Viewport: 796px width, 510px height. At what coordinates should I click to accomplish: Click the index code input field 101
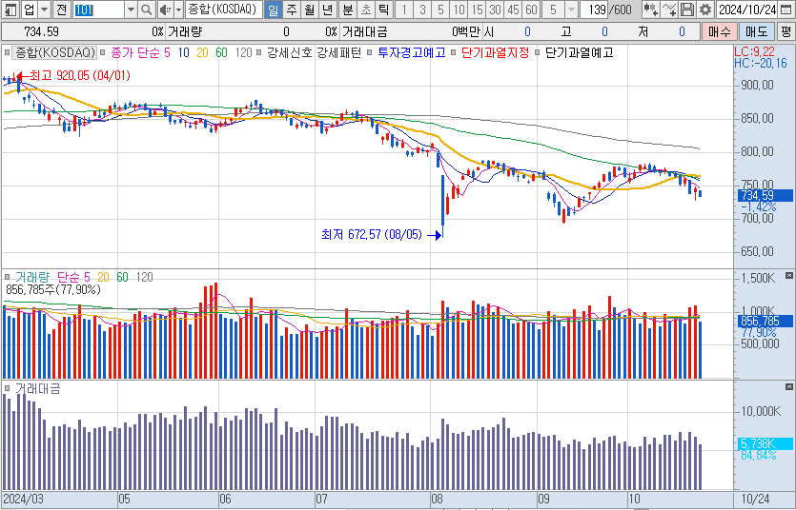(x=98, y=10)
